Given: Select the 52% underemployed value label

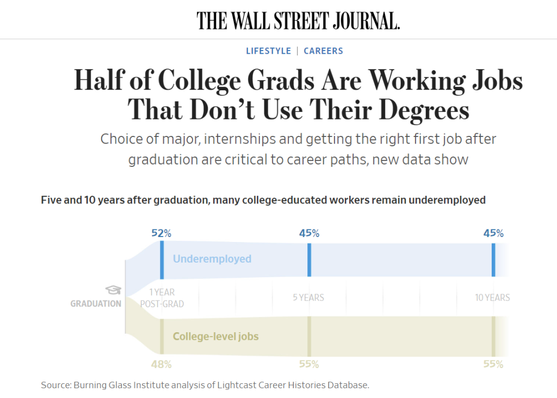Looking at the screenshot, I should coord(161,233).
